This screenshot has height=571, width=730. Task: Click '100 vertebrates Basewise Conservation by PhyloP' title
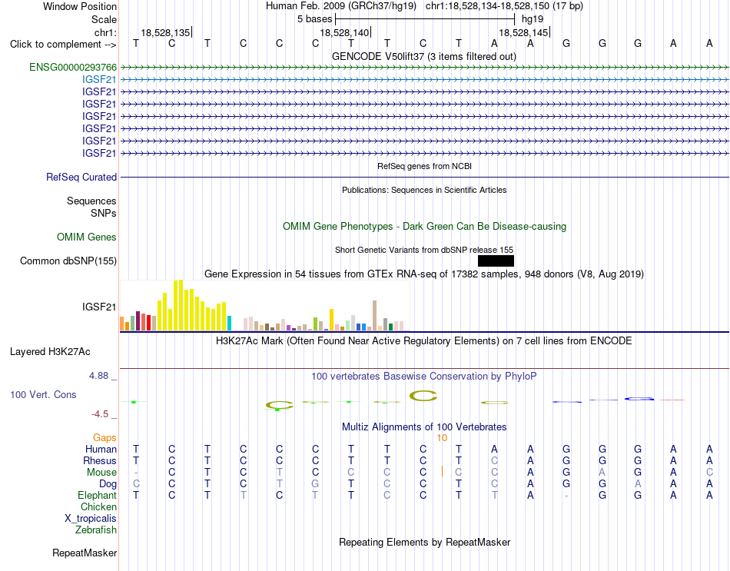pyautogui.click(x=424, y=377)
